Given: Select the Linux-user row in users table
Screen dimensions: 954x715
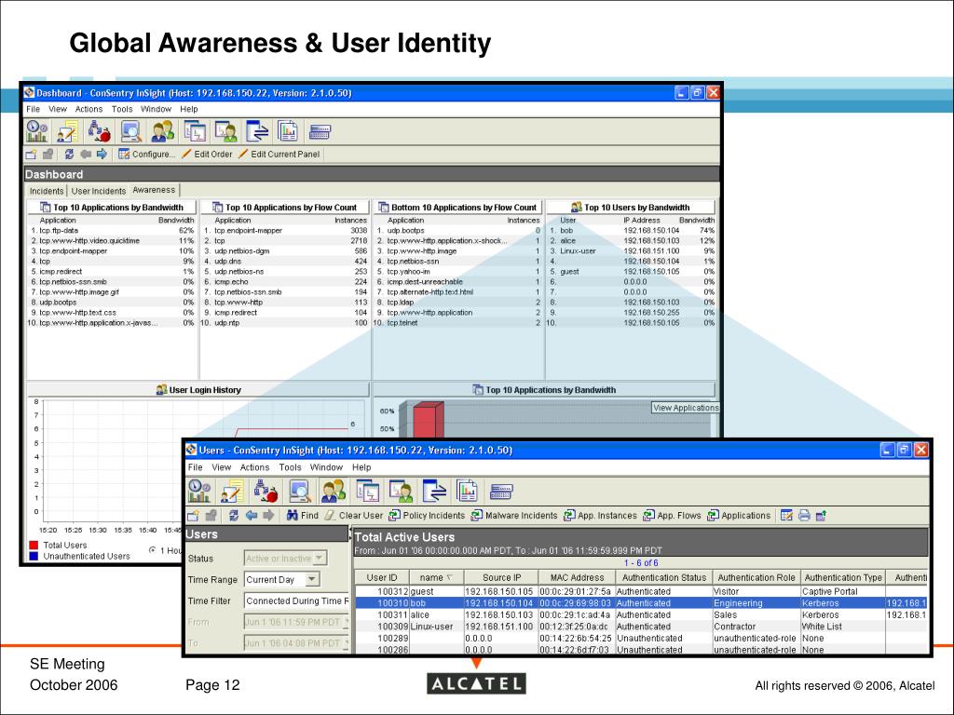Looking at the screenshot, I should pos(641,627).
